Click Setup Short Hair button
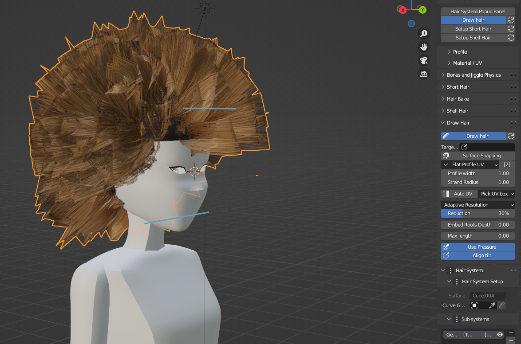 click(474, 29)
